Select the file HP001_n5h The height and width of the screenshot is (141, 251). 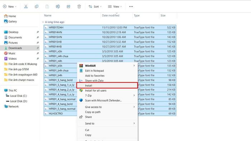[x=110, y=52]
